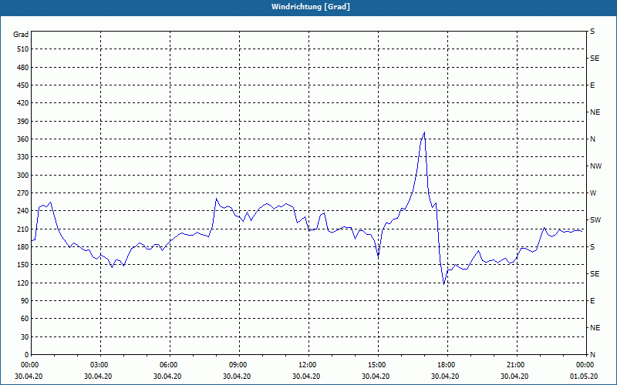This screenshot has height=385, width=617.
Task: Select the 21:00 time label
Action: click(517, 365)
